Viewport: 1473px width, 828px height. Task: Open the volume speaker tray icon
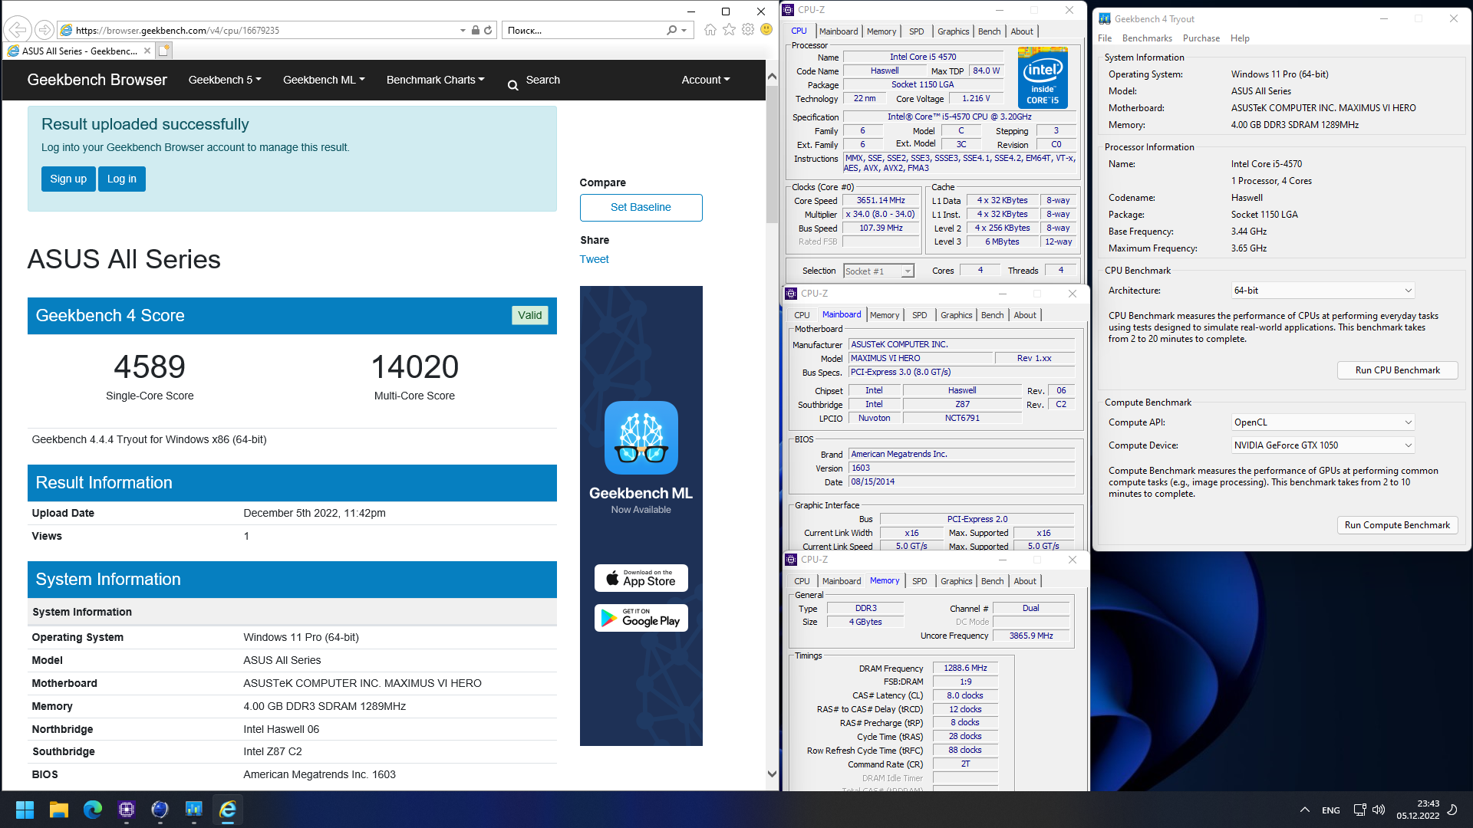coord(1379,810)
